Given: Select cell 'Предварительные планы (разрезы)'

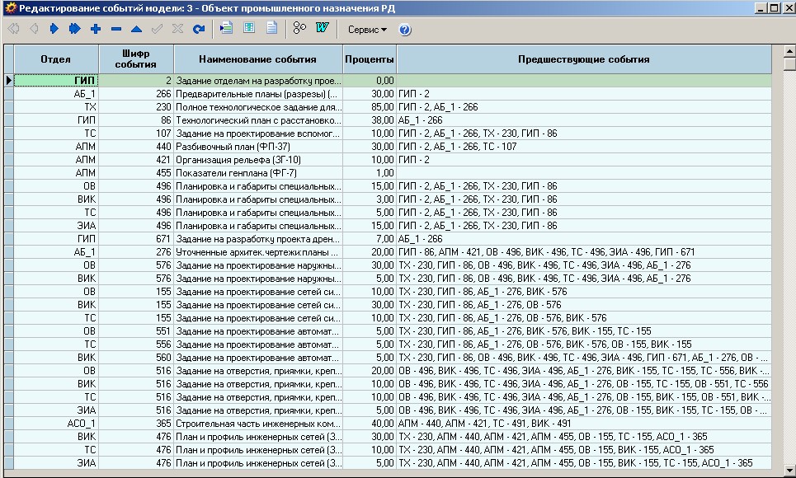Looking at the screenshot, I should click(x=258, y=94).
